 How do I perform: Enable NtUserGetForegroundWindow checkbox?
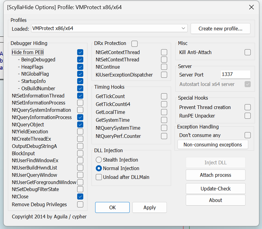coord(80,182)
